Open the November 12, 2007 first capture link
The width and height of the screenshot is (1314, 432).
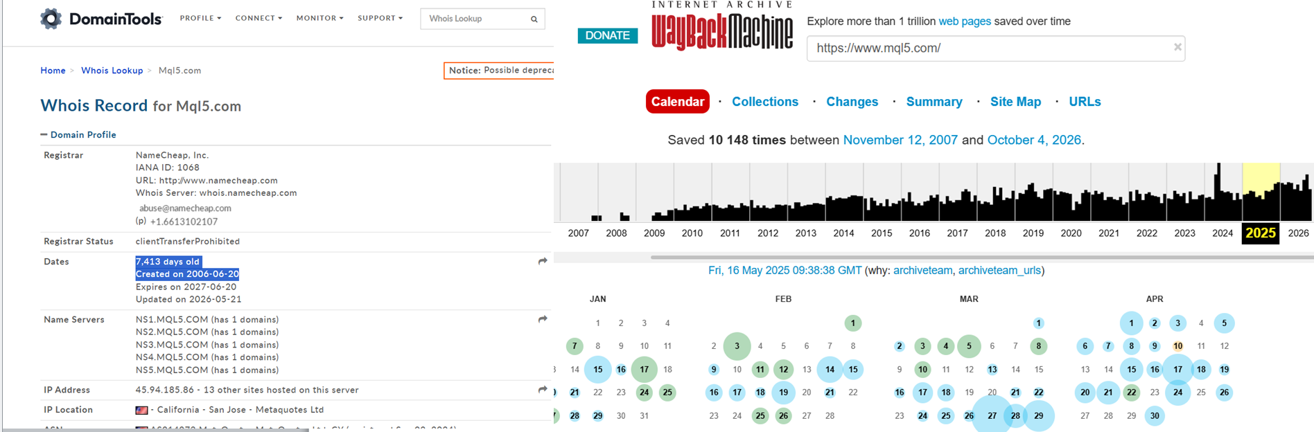(x=900, y=140)
